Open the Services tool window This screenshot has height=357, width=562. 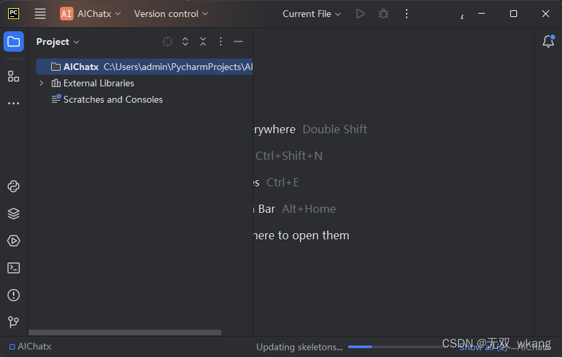[14, 241]
